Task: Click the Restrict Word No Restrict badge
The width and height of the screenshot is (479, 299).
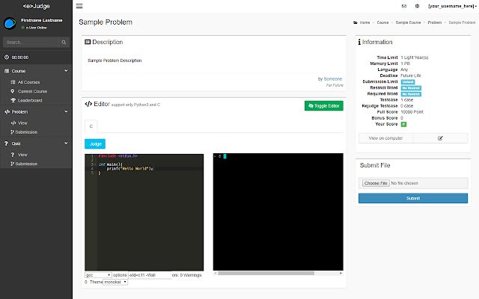Action: [x=411, y=88]
